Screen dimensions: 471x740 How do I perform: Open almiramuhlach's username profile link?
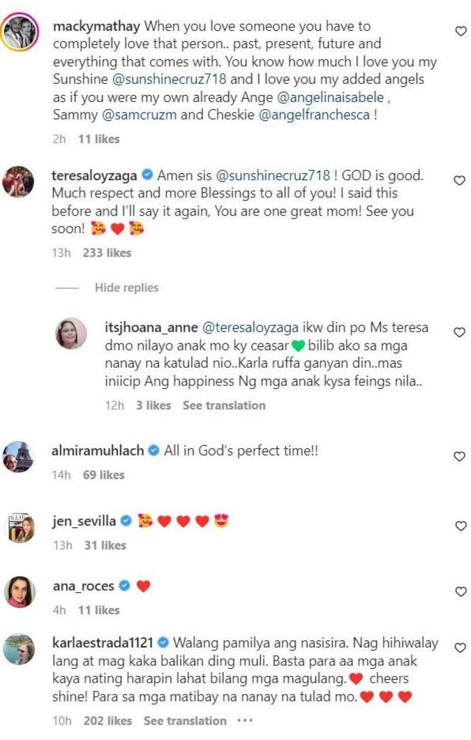point(98,451)
